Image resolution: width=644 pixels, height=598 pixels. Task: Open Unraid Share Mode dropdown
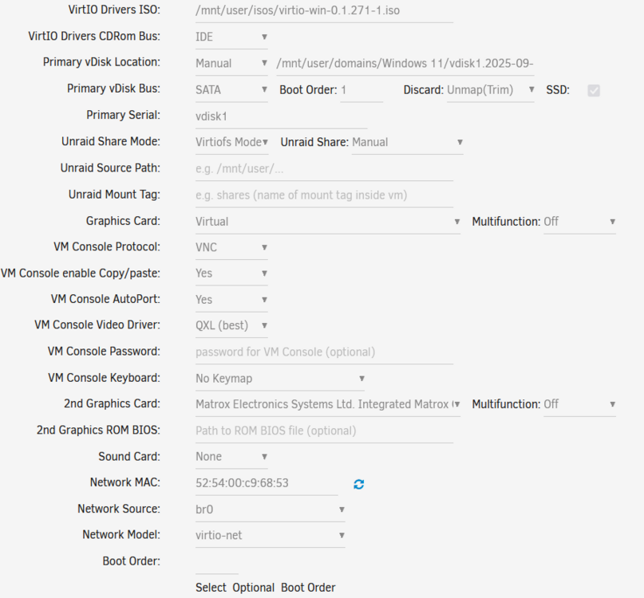click(x=231, y=143)
